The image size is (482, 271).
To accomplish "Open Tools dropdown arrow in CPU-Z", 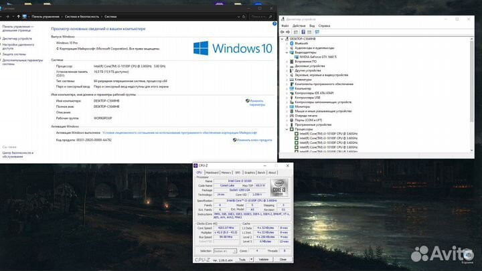I will click(x=251, y=260).
